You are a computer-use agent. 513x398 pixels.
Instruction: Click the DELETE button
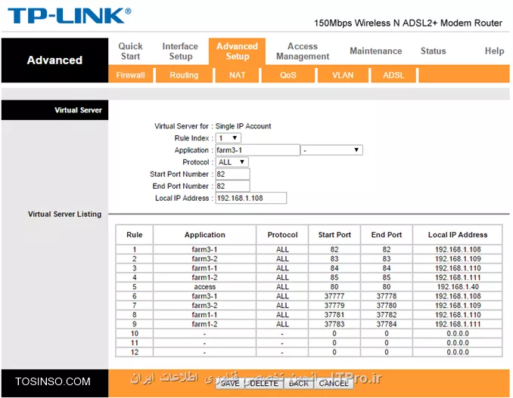pyautogui.click(x=264, y=384)
